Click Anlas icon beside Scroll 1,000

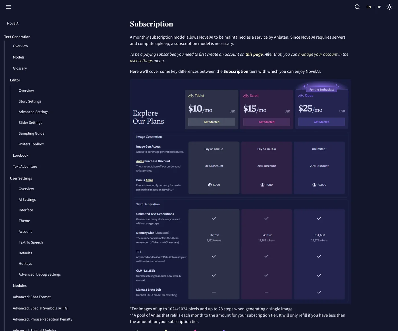[x=262, y=185]
